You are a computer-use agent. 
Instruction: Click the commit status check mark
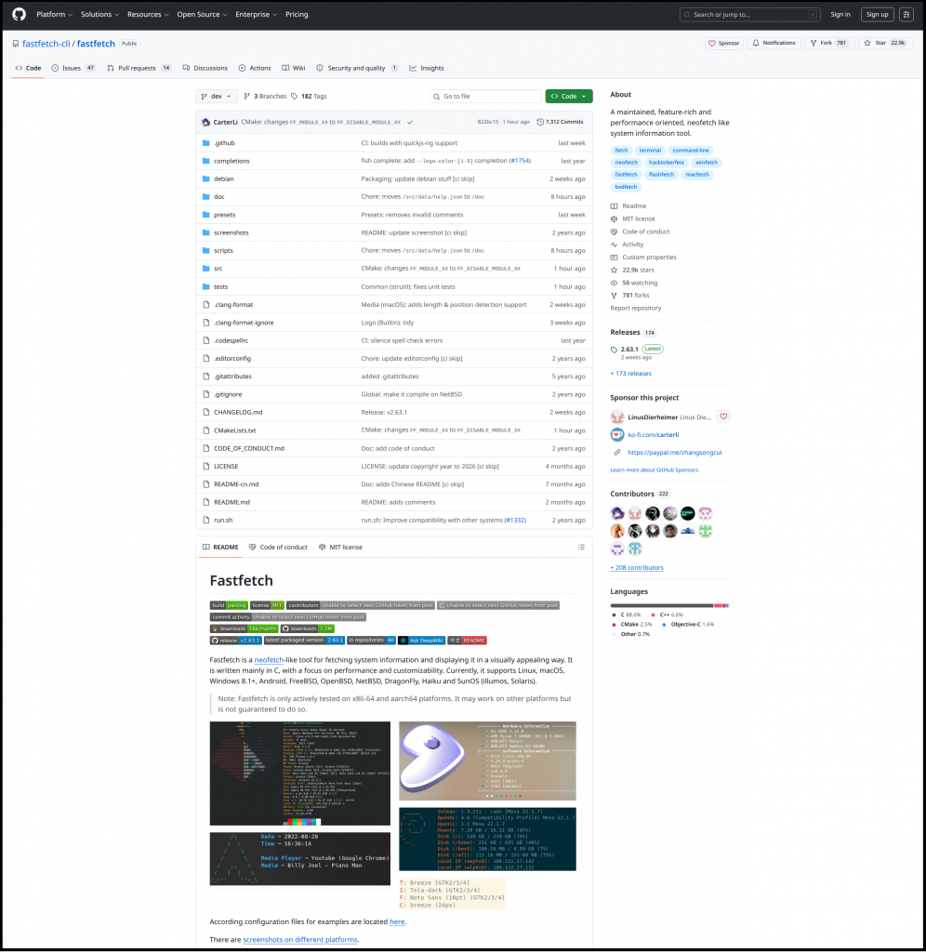pyautogui.click(x=410, y=122)
